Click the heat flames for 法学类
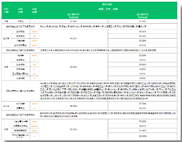 [x=34, y=56]
